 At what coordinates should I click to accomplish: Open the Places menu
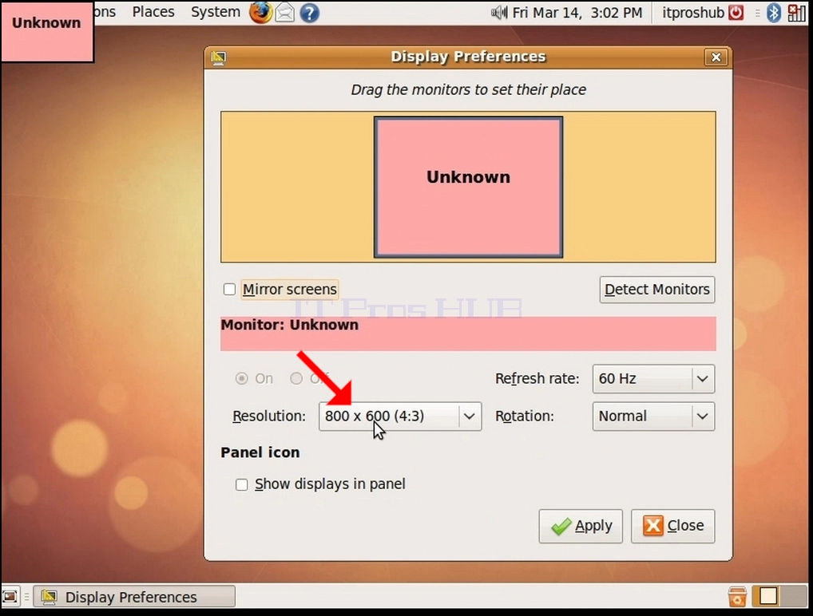click(153, 12)
